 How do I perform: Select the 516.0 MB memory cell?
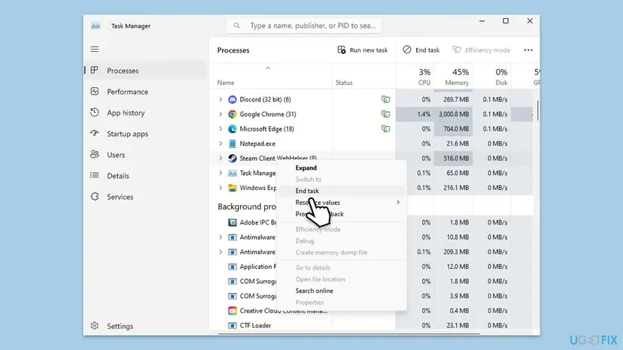(x=454, y=158)
